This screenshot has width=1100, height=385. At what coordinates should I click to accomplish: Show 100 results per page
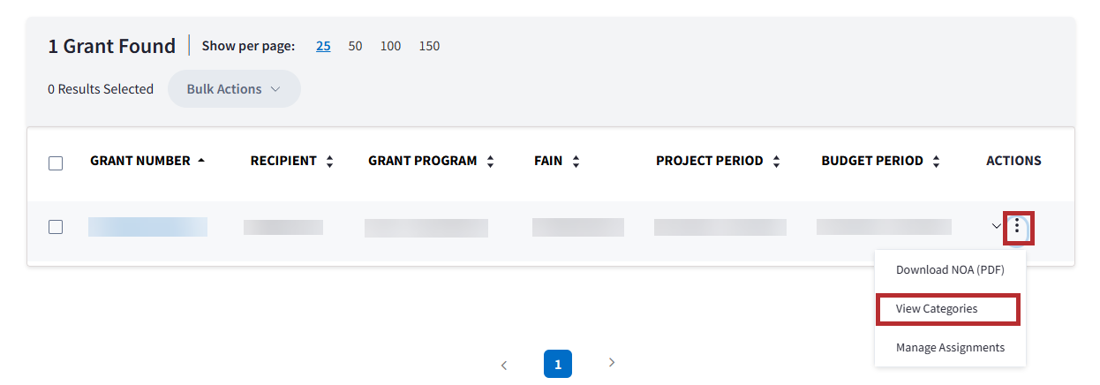tap(390, 46)
